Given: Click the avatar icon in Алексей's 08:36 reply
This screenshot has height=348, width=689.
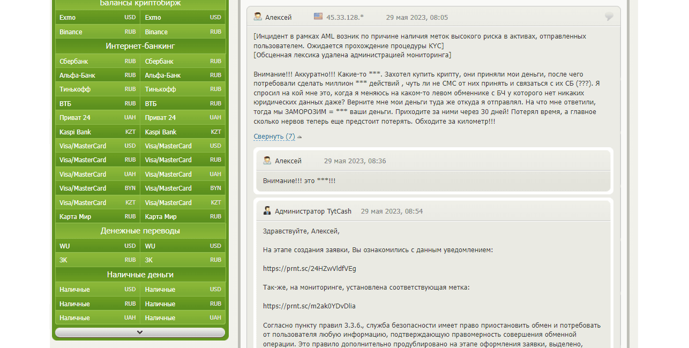Looking at the screenshot, I should 267,161.
